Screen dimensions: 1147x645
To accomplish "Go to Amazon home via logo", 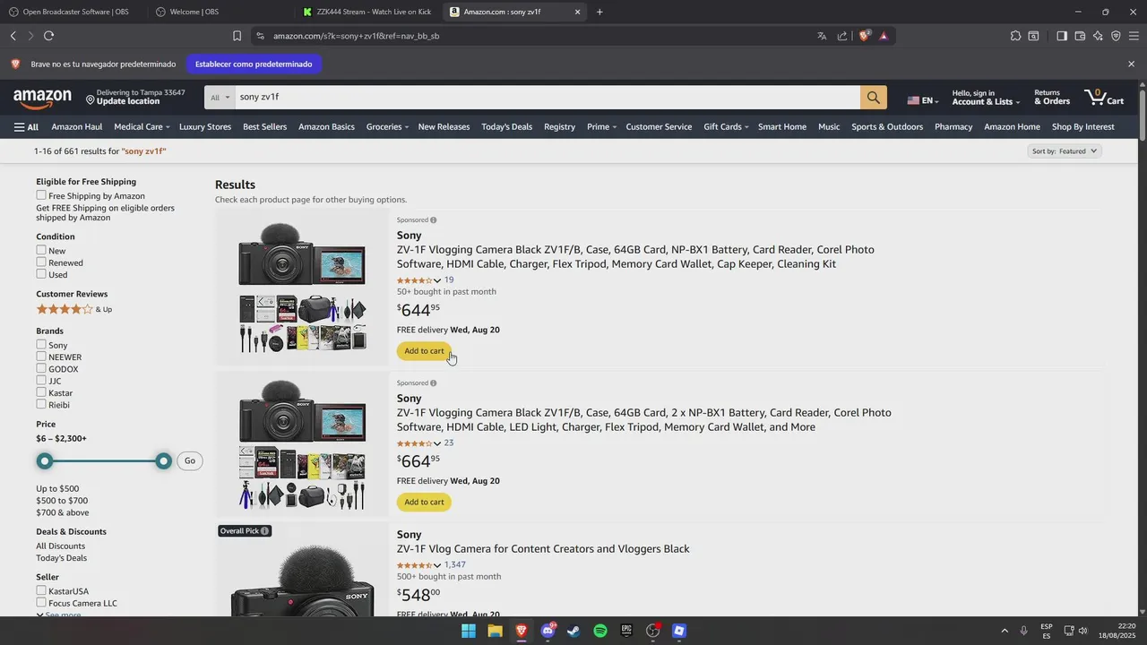I will pos(42,98).
